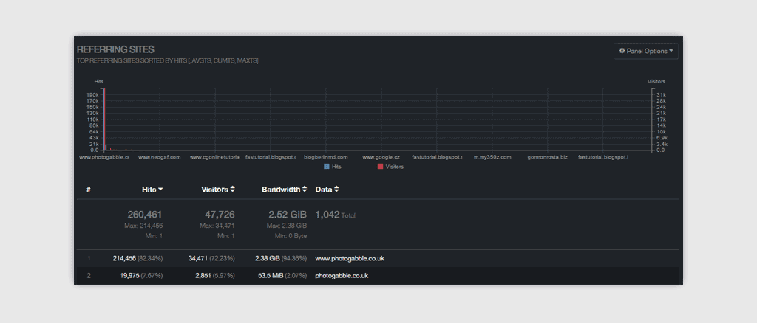Click the www.photogabble.co.uk table row
The height and width of the screenshot is (323, 757).
click(377, 259)
